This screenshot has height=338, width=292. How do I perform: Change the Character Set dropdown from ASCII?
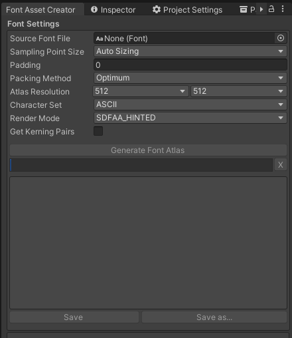point(190,104)
